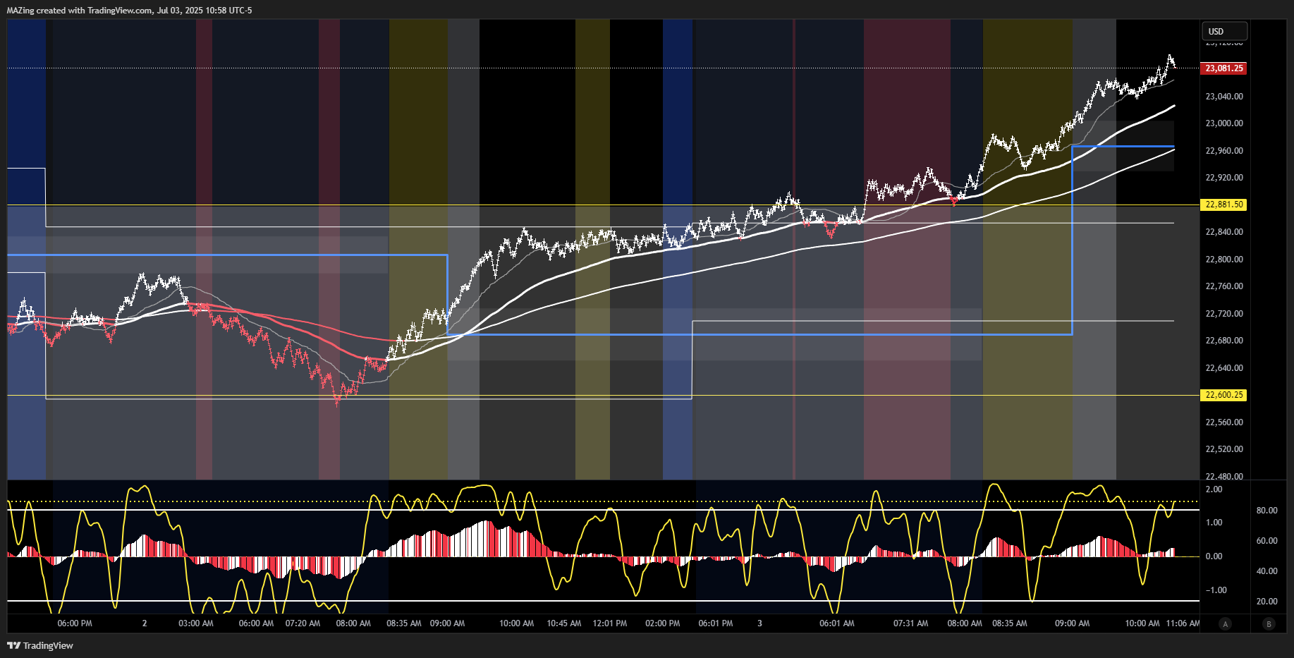This screenshot has width=1294, height=658.
Task: Click the MAZing created with TradingView.com header text
Action: [129, 11]
